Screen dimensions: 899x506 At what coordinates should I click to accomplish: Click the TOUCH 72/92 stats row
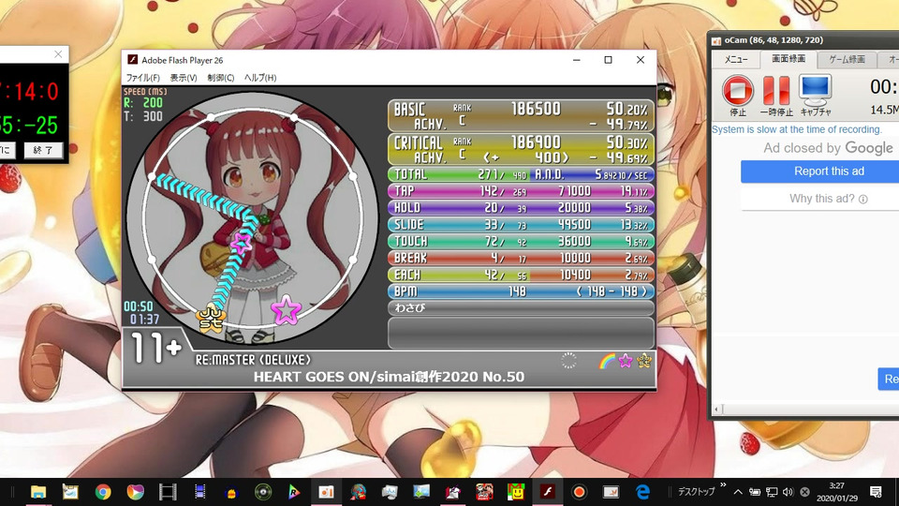point(521,241)
